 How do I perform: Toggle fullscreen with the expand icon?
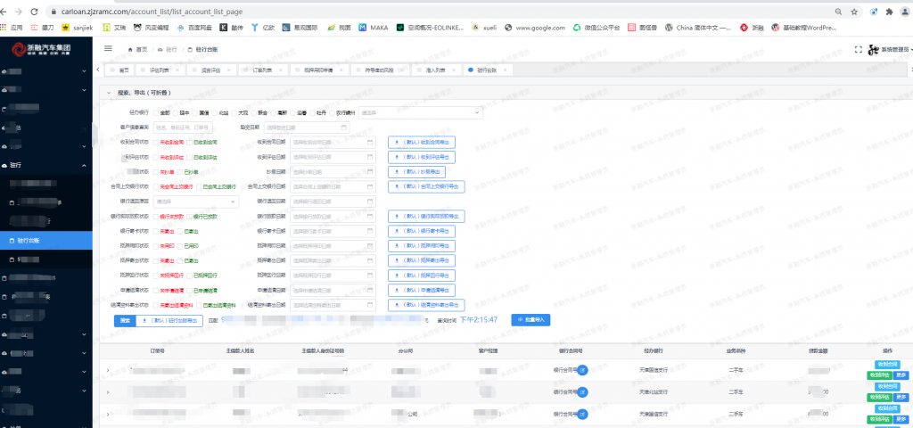[857, 50]
